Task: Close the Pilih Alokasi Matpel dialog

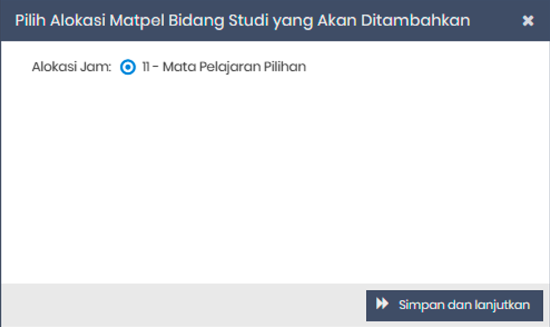Action: tap(528, 21)
